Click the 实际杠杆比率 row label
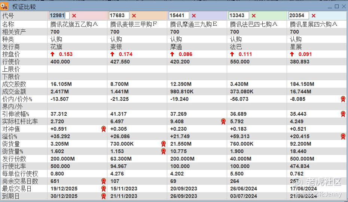Viewport: 348px width, 202px height. click(x=20, y=122)
